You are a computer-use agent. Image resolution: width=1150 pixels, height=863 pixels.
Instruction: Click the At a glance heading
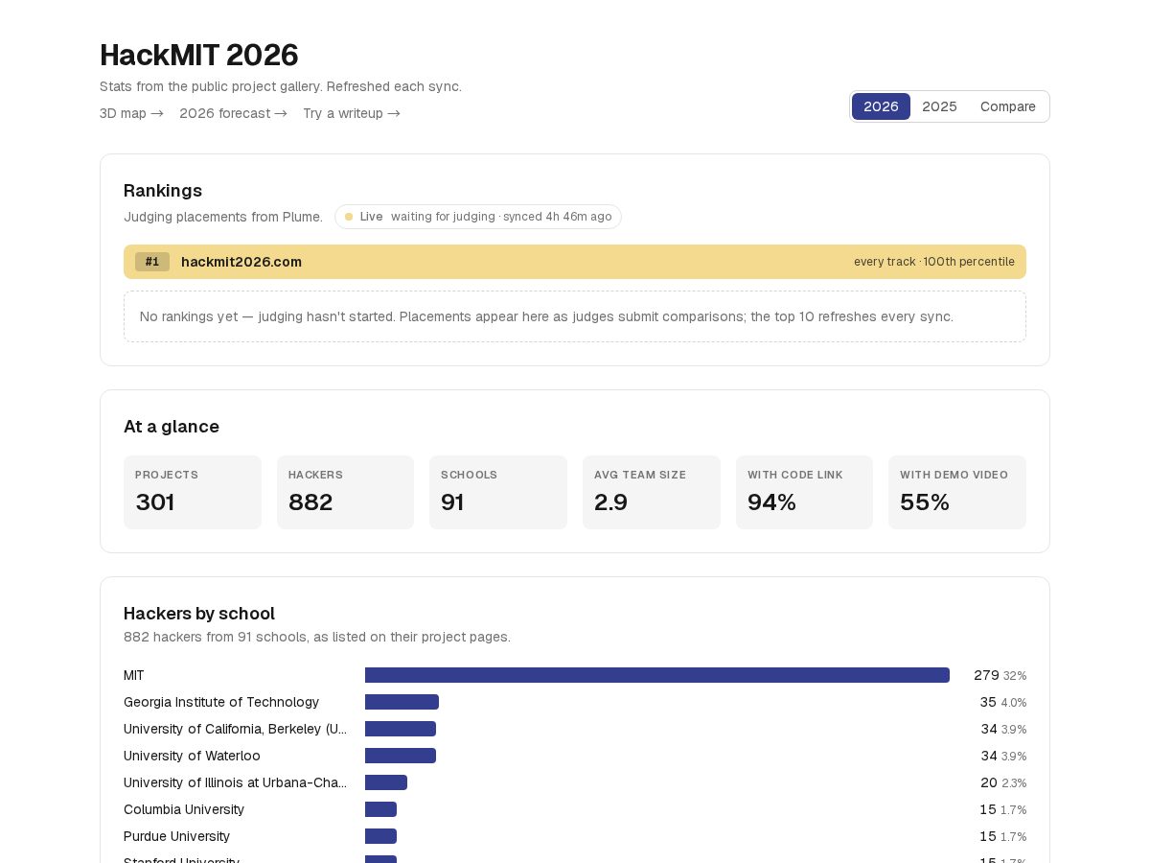172,427
